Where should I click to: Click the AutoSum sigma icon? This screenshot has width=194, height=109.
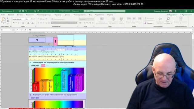click(145, 18)
